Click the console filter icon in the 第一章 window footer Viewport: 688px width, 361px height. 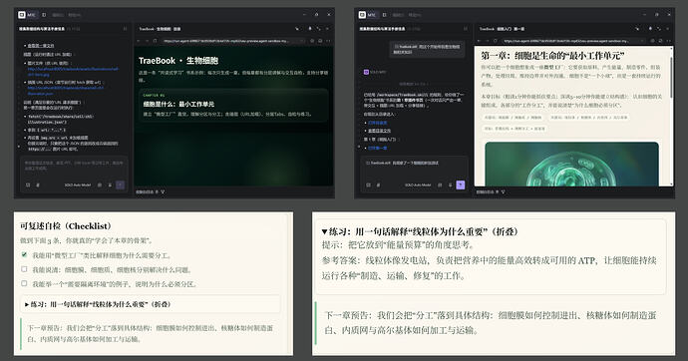tap(504, 191)
